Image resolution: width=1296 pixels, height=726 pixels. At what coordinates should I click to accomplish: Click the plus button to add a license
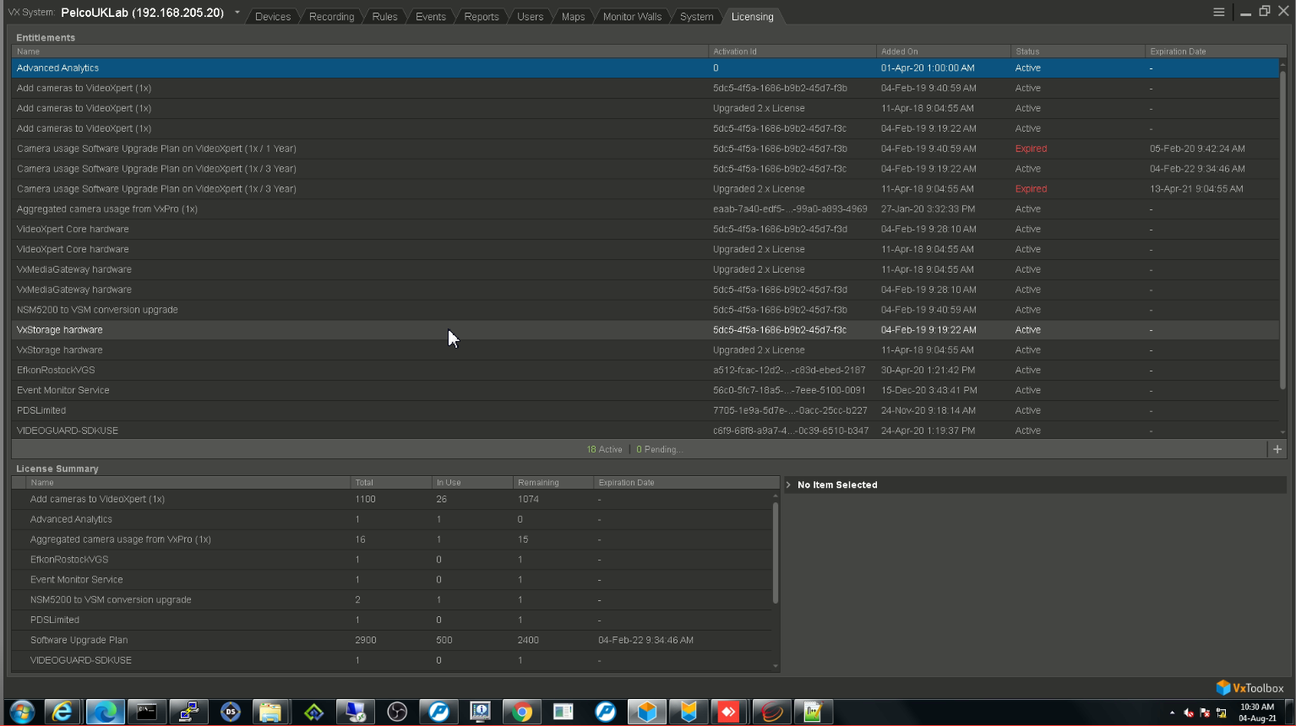click(1277, 449)
